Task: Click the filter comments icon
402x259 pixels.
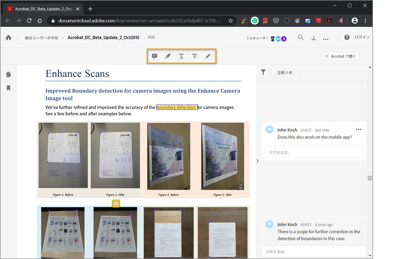Action: [x=263, y=72]
